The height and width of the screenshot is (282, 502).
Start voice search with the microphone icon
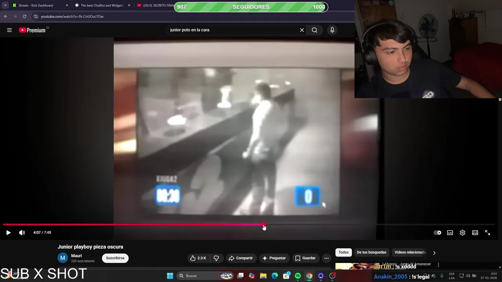[x=332, y=30]
